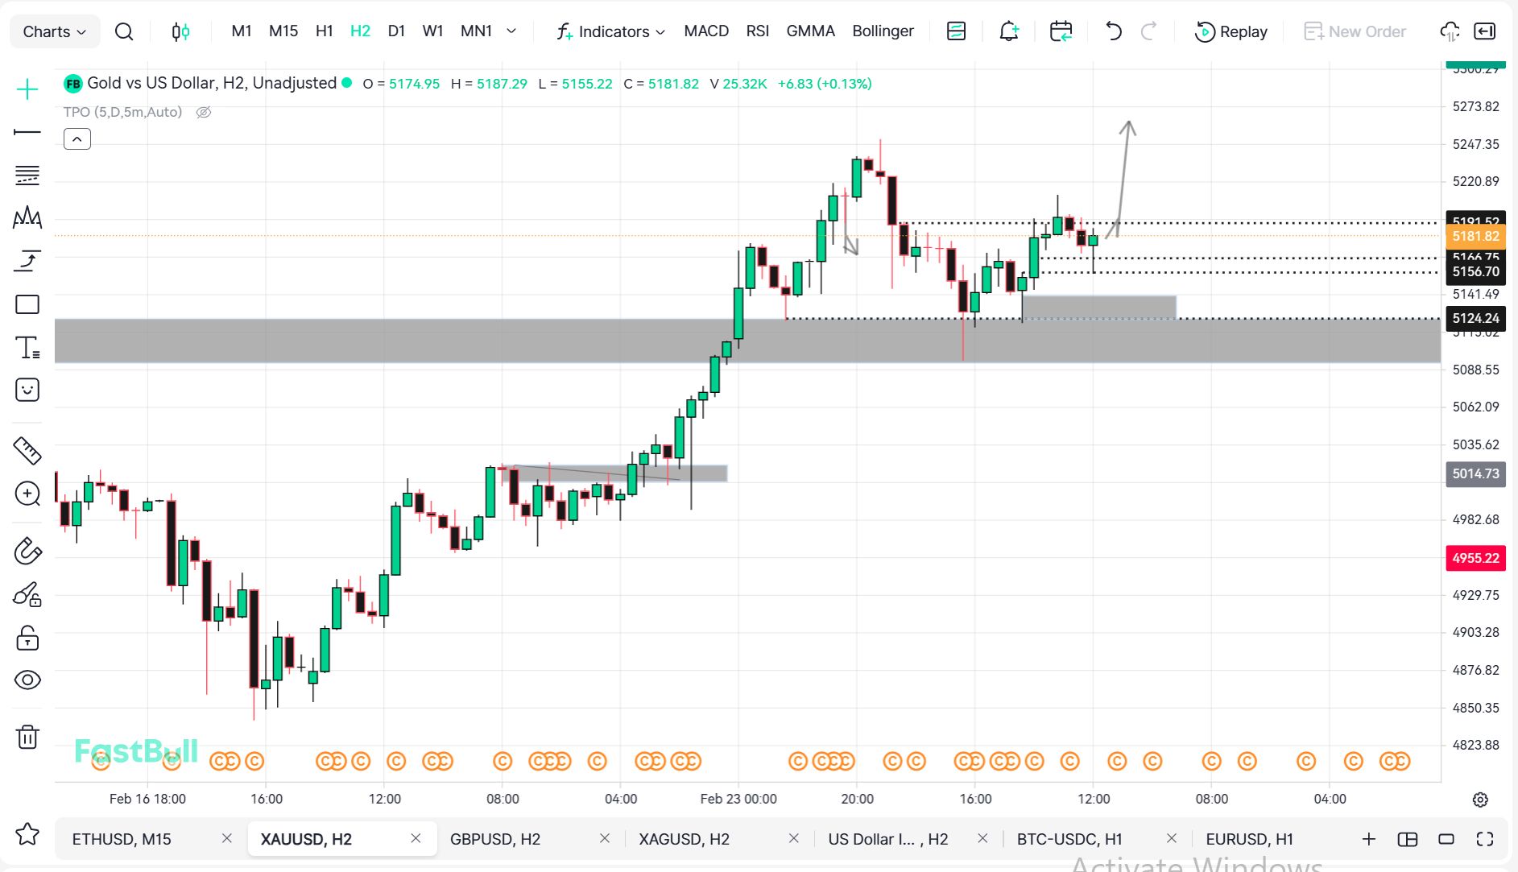
Task: Click the Replay button
Action: [x=1231, y=31]
